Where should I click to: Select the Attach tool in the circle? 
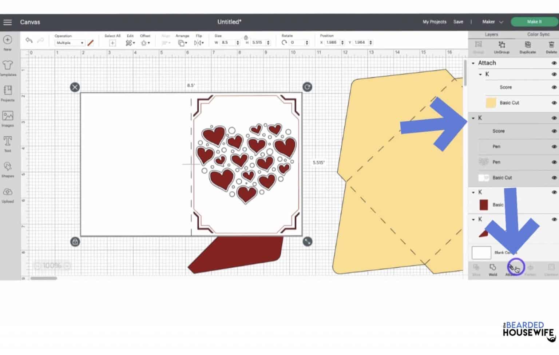tap(516, 268)
